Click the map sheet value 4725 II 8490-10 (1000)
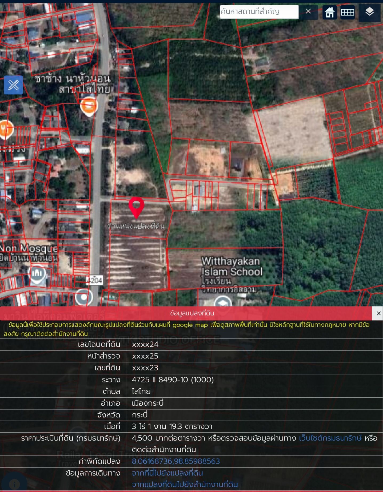Image resolution: width=383 pixels, height=492 pixels. (x=173, y=380)
